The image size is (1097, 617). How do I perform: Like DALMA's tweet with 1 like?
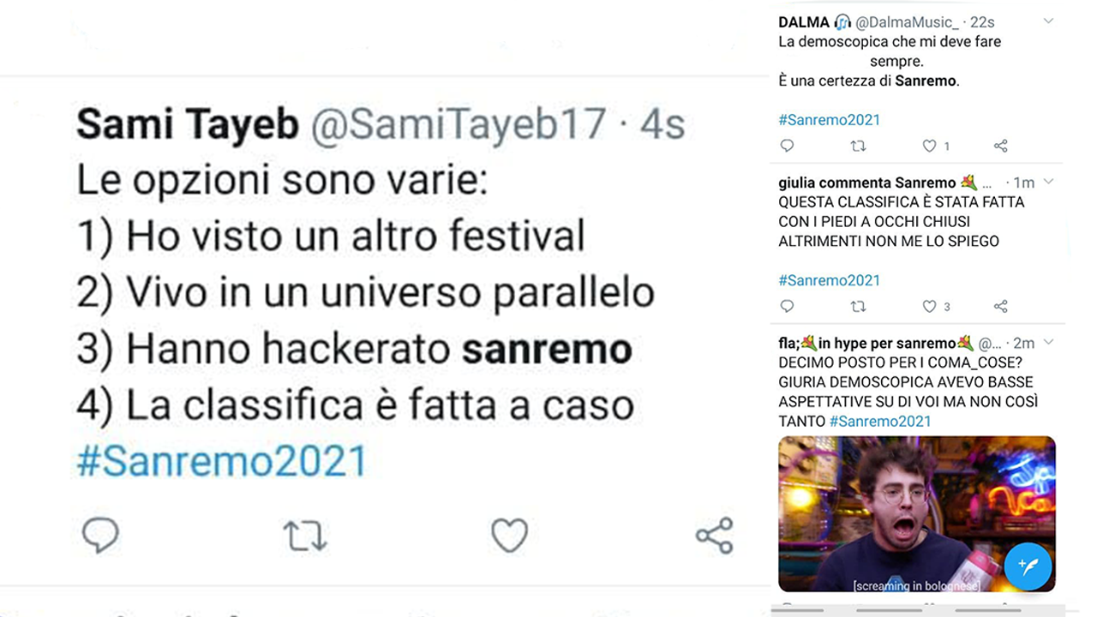click(929, 146)
